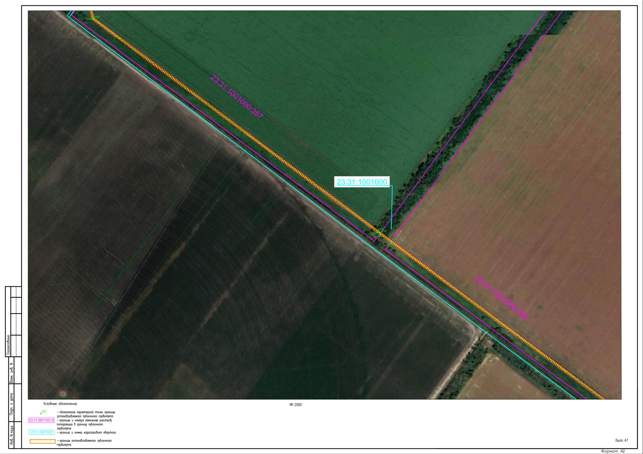
Task: Click parcel label 23:31:1001000:358
Action: click(501, 298)
